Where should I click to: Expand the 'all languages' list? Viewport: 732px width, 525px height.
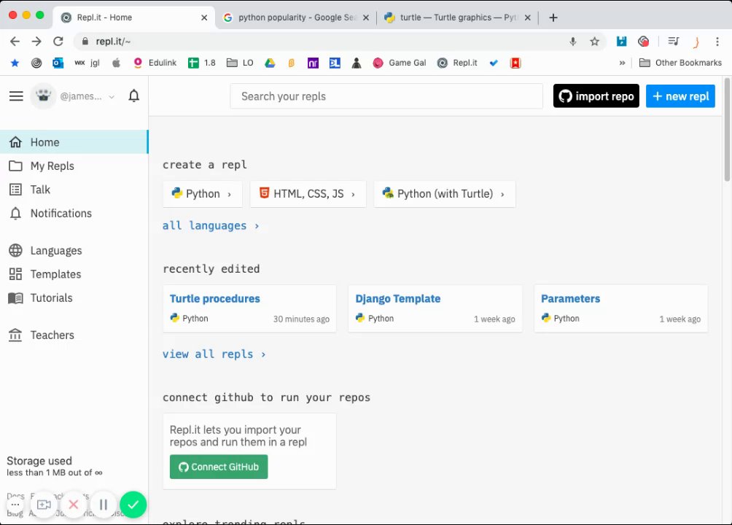[x=211, y=225]
